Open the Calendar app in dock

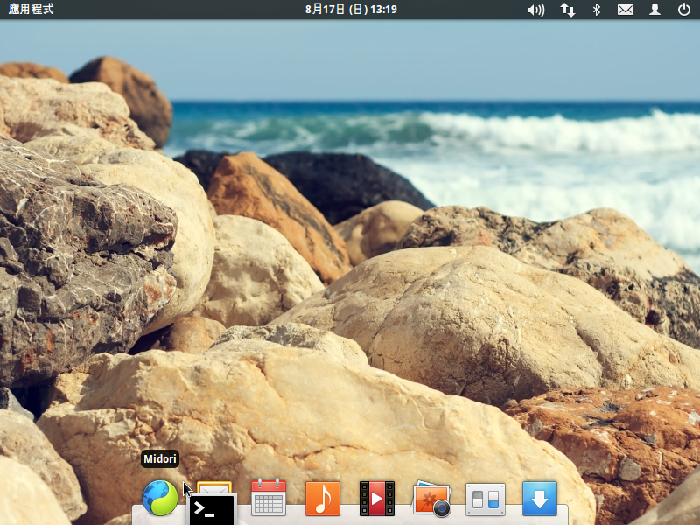pos(269,497)
